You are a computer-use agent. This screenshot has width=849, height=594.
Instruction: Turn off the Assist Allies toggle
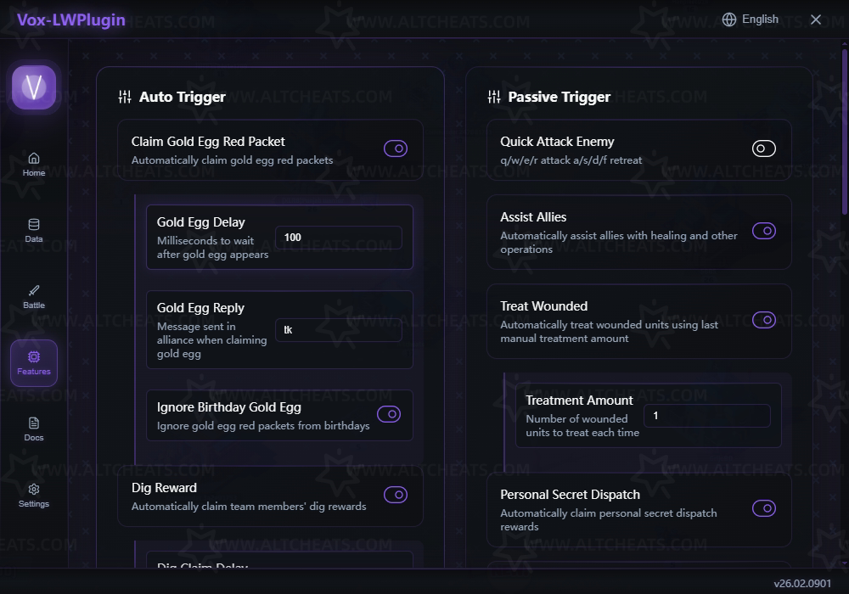click(x=764, y=231)
